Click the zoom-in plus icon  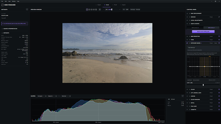pos(120,10)
